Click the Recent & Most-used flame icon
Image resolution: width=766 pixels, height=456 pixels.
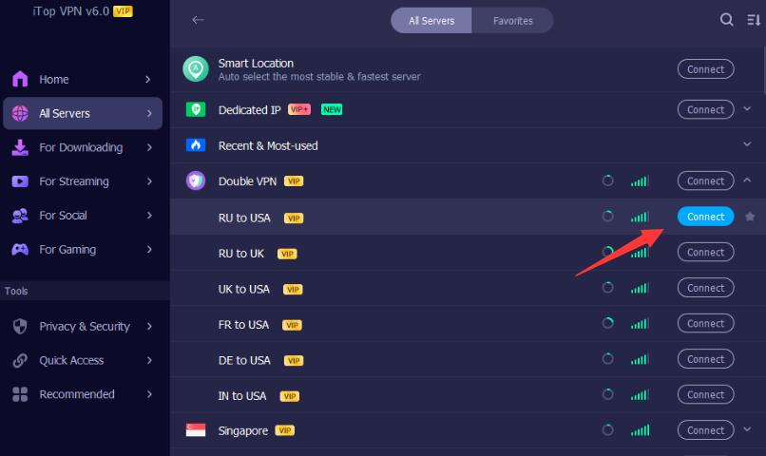click(x=196, y=145)
